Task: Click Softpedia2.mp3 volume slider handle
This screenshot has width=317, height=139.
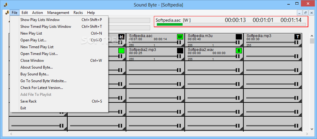Action: pos(179,56)
